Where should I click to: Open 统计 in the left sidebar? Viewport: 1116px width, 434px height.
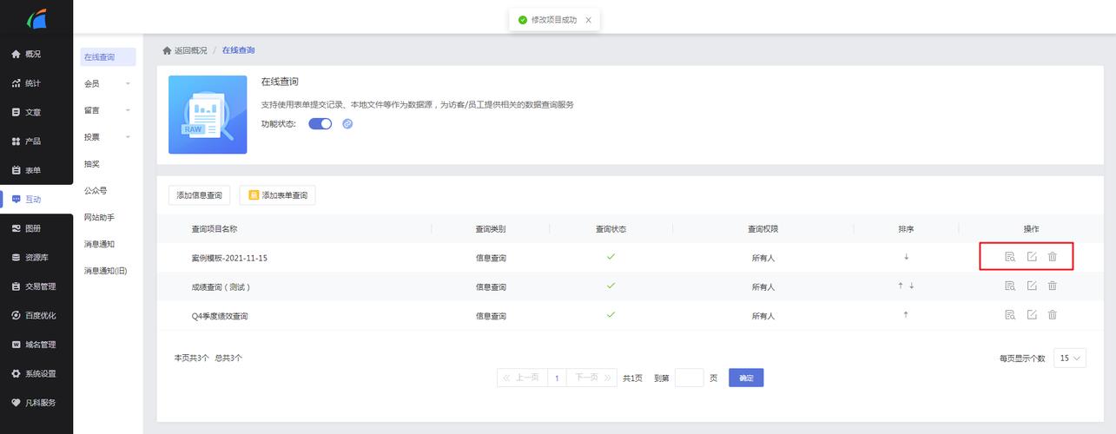click(x=33, y=83)
